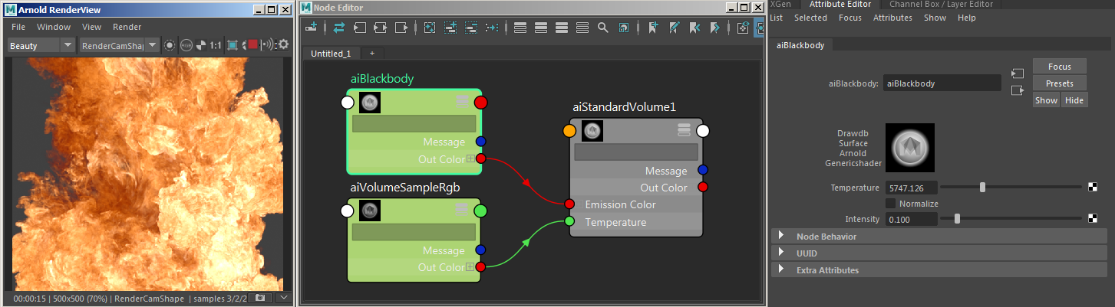This screenshot has width=1115, height=307.
Task: Toggle aiStandardVolume1 node view mode icon
Action: [685, 130]
